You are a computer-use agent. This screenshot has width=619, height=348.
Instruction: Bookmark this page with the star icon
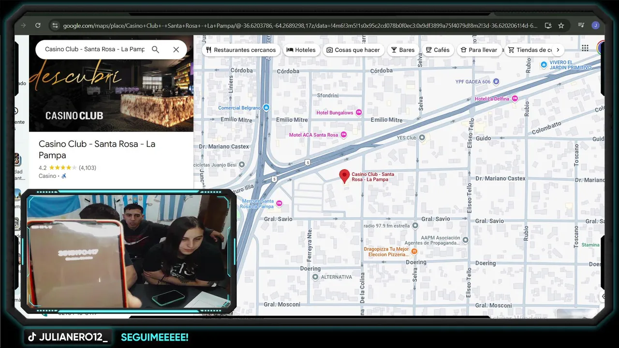tap(561, 25)
